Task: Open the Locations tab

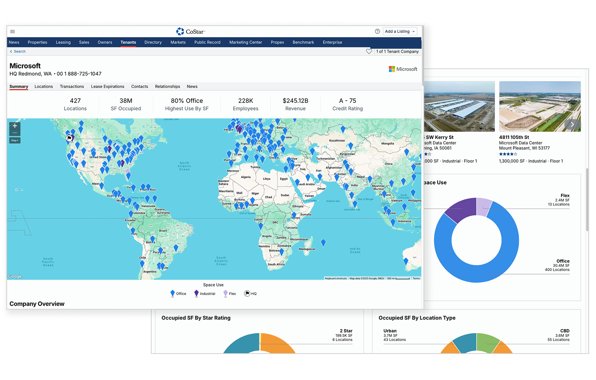Action: coord(43,87)
